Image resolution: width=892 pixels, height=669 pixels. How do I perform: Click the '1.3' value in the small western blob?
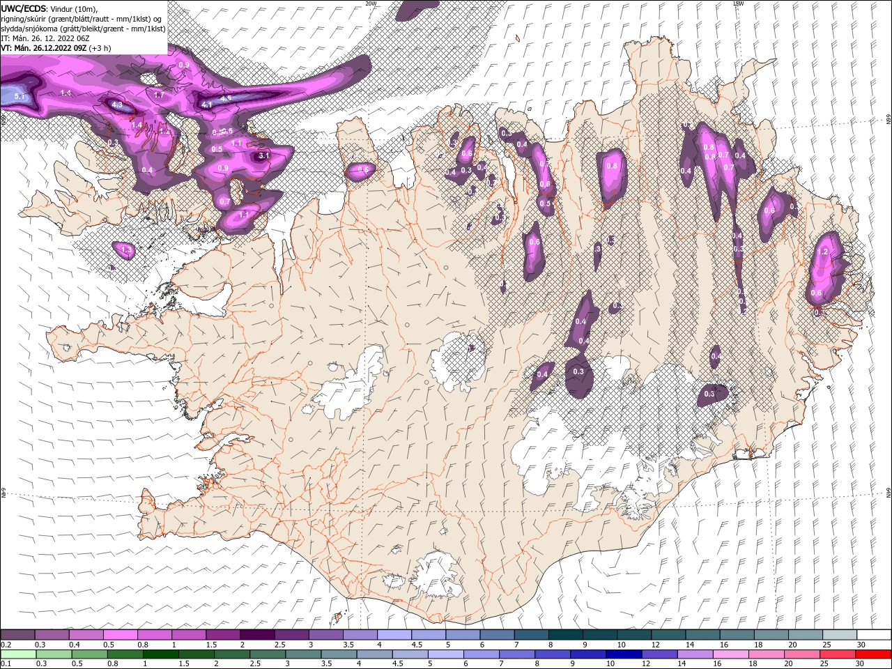126,249
